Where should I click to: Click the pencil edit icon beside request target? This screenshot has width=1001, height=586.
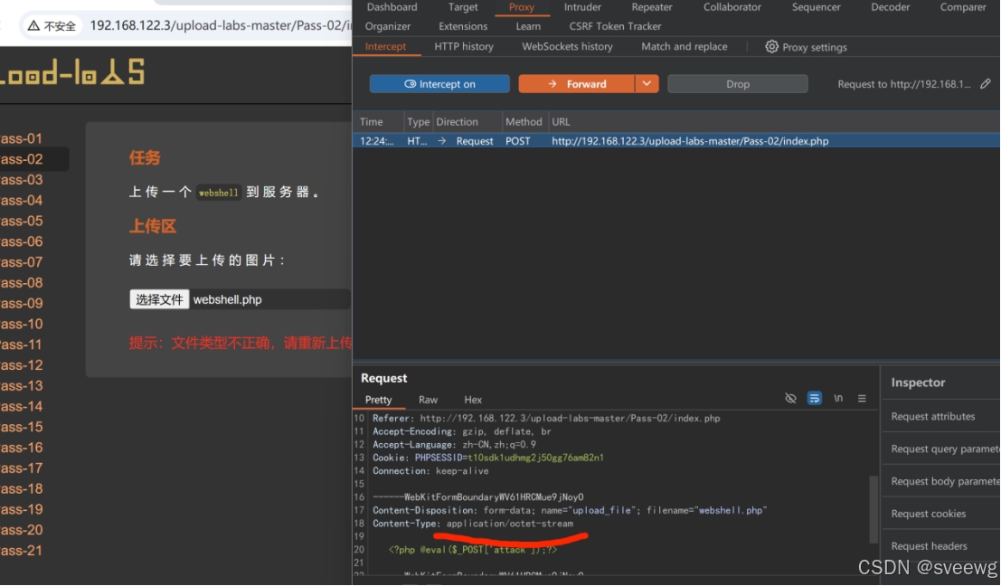[986, 83]
